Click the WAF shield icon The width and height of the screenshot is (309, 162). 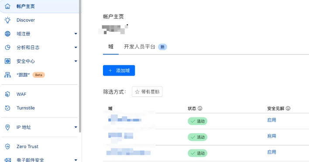(7, 94)
